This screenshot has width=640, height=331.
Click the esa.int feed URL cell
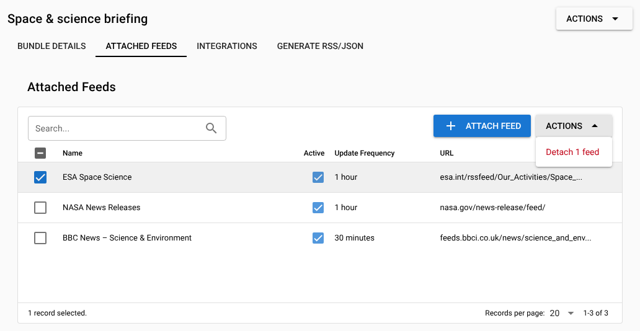click(511, 177)
